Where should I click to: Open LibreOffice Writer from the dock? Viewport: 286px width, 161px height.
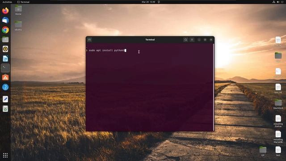(5, 59)
